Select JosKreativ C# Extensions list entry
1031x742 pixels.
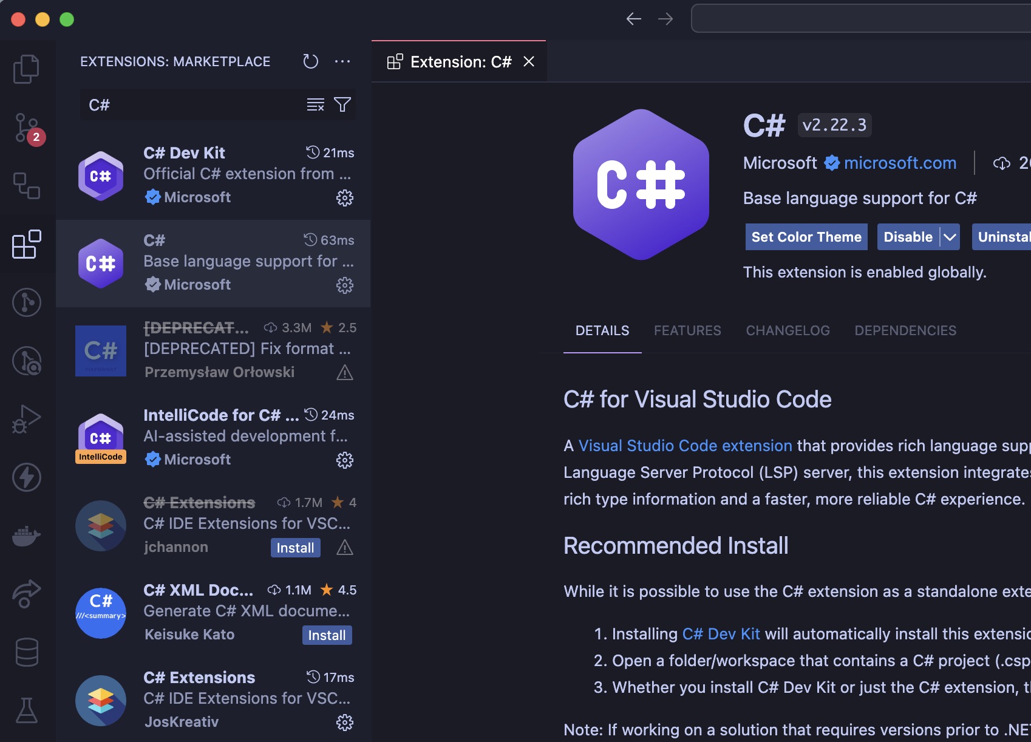[x=213, y=701]
